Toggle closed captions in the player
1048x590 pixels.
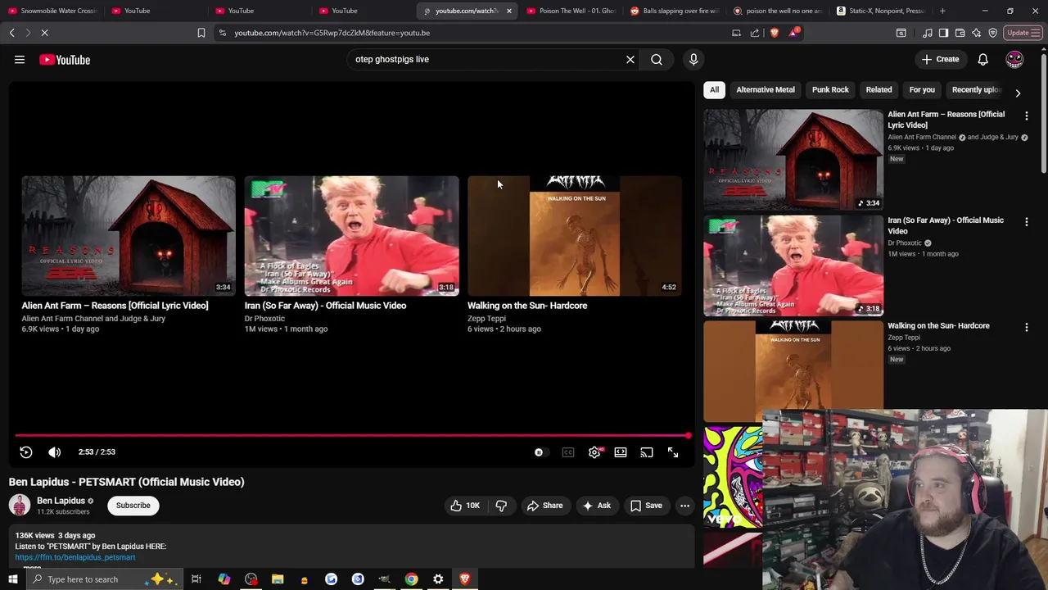point(568,452)
